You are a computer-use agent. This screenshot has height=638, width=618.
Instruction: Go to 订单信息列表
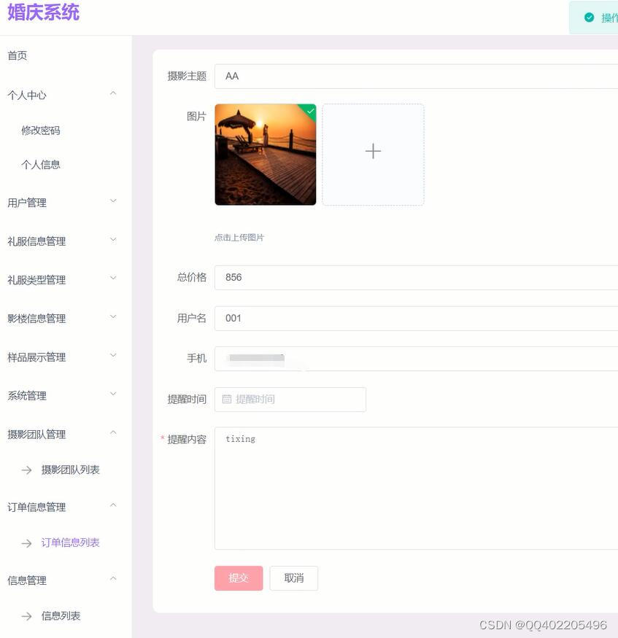pyautogui.click(x=71, y=542)
